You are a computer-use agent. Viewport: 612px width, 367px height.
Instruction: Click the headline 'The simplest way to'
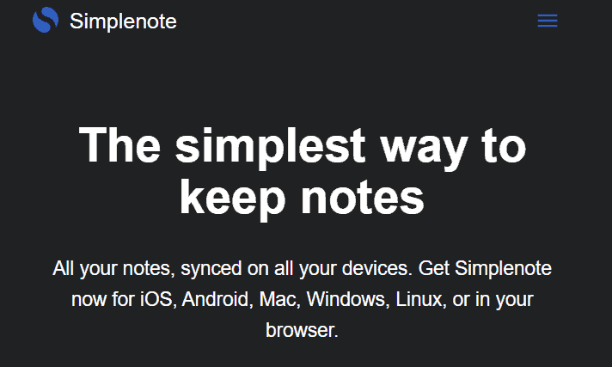coord(303,147)
